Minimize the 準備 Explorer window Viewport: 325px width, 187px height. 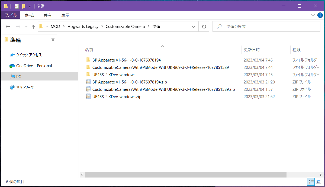click(x=284, y=6)
